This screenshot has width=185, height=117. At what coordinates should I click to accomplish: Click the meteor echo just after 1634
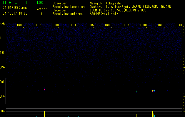click(x=77, y=91)
